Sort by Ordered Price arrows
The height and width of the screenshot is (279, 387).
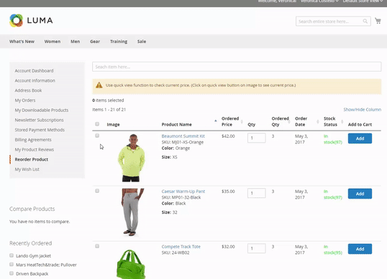click(242, 121)
